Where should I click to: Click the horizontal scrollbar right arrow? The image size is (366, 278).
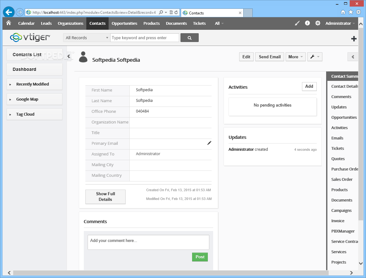(x=351, y=273)
